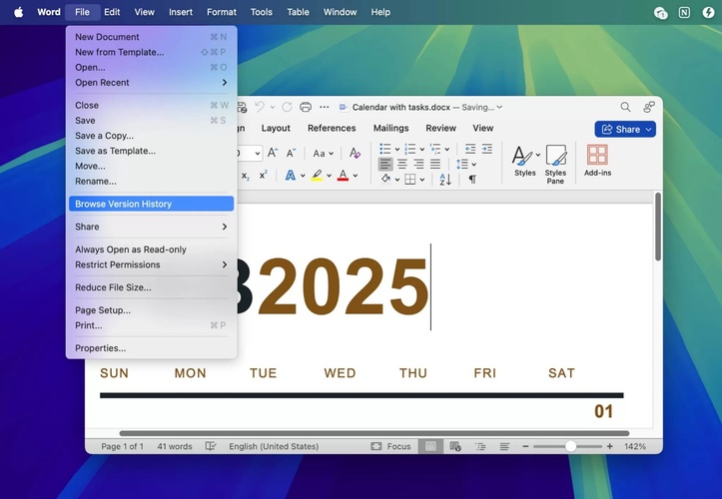Open the Styles Pane
The image size is (722, 499).
(x=555, y=165)
